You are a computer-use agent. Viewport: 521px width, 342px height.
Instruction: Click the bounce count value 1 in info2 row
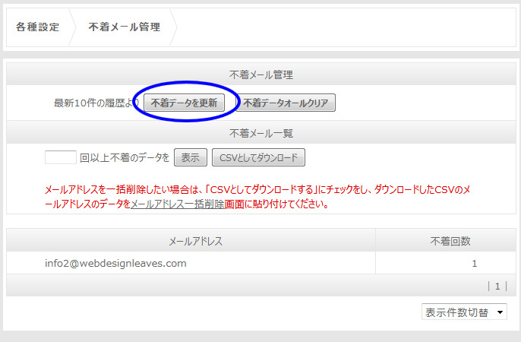pos(475,264)
